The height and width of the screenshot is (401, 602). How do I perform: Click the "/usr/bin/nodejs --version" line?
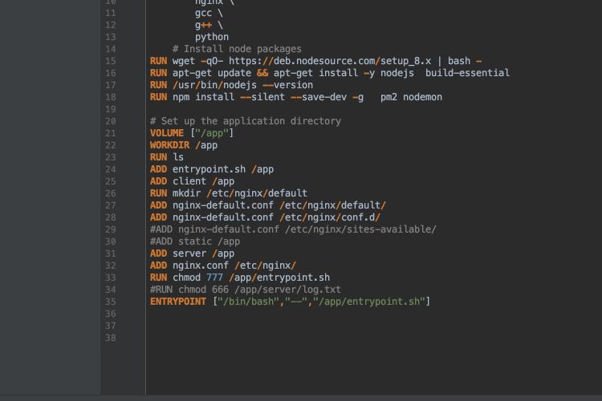pos(231,85)
